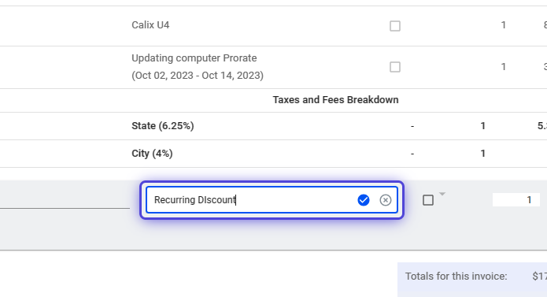This screenshot has height=297, width=547.
Task: Check the Updating computer Prorate checkbox
Action: [395, 67]
